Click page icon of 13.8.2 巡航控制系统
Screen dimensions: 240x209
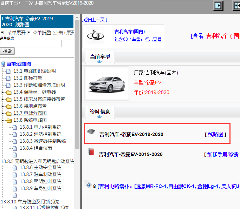(15, 134)
